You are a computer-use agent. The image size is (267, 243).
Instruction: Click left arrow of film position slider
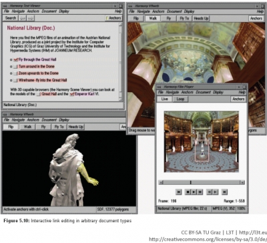tap(161, 182)
